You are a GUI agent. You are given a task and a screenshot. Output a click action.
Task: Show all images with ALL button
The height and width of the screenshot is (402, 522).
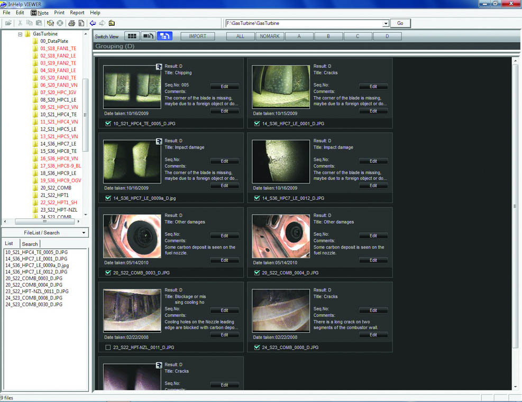coord(240,36)
